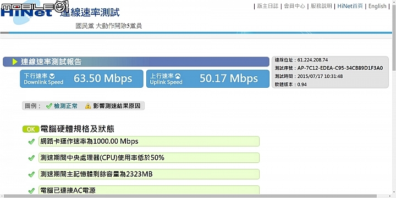Click the yellow warning legend icon

(88, 106)
